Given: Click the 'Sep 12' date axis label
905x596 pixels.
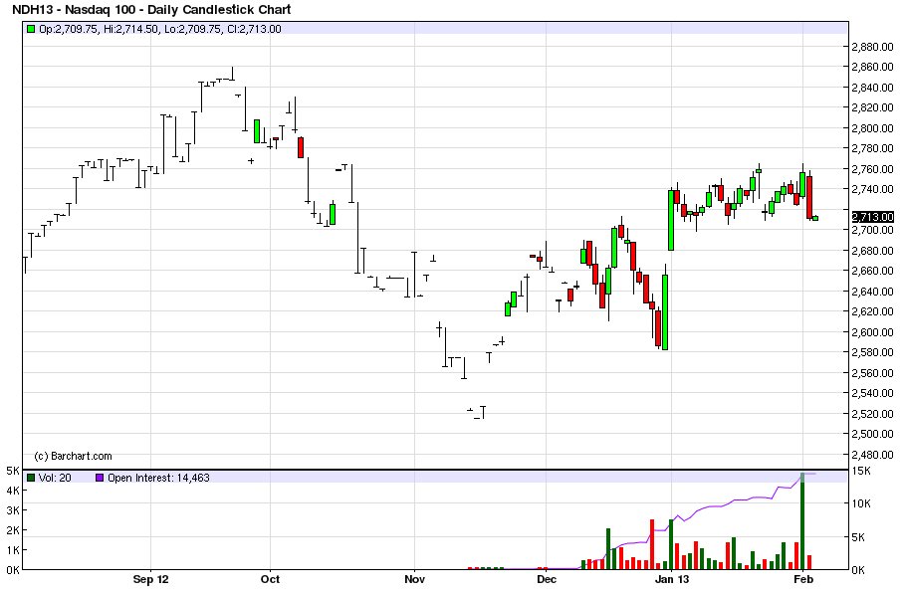Looking at the screenshot, I should point(150,579).
